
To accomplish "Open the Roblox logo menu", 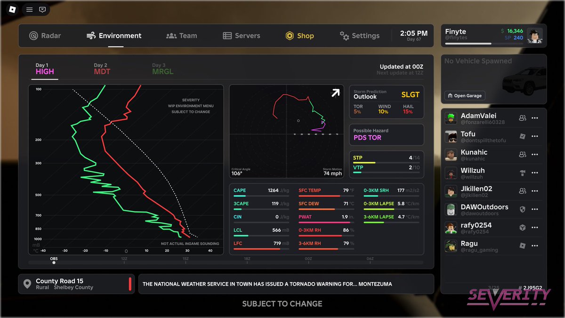I will coord(13,9).
